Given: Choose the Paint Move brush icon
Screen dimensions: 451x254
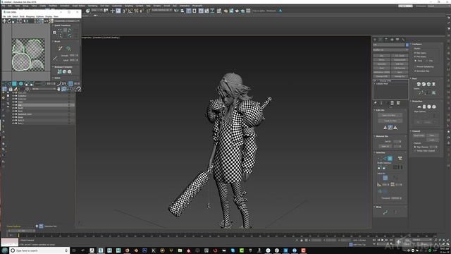Looking at the screenshot, I should click(x=61, y=48).
